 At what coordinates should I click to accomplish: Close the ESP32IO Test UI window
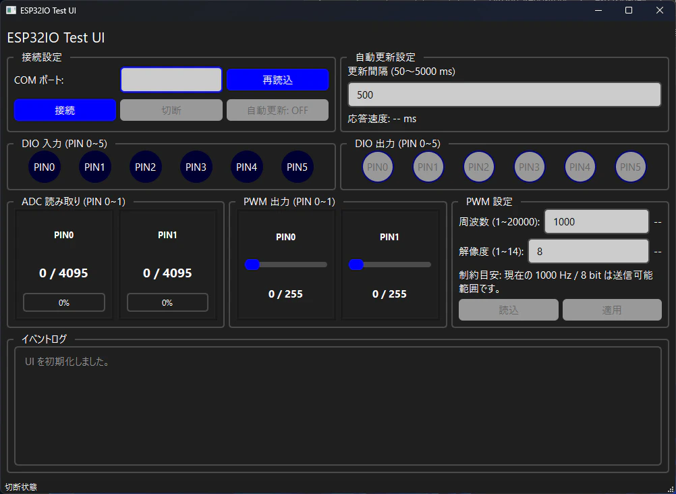660,10
